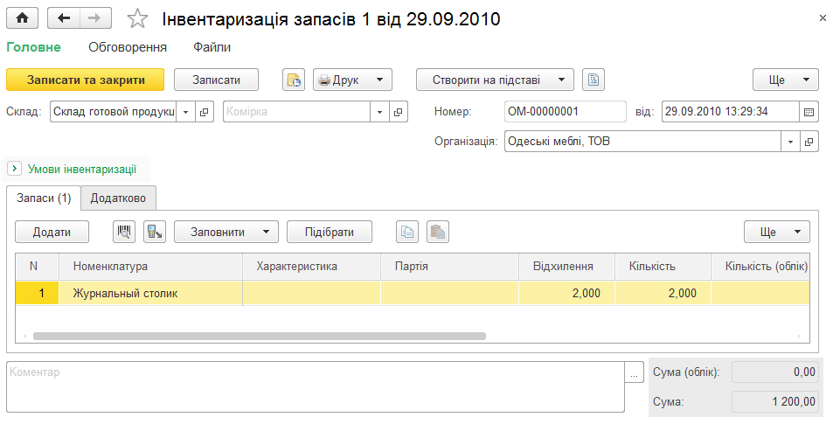Viewport: 833px width, 424px height.
Task: Select the Запаси (1) tab
Action: (44, 198)
